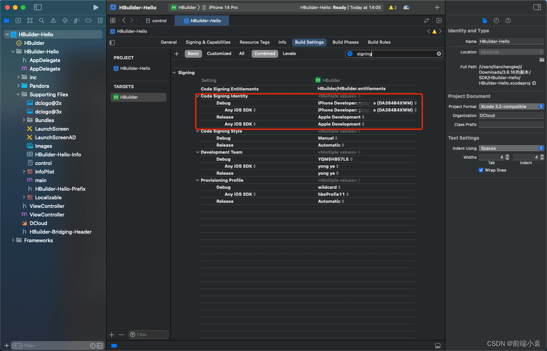The width and height of the screenshot is (547, 351).
Task: Open the File inspector tab icon
Action: pos(484,21)
